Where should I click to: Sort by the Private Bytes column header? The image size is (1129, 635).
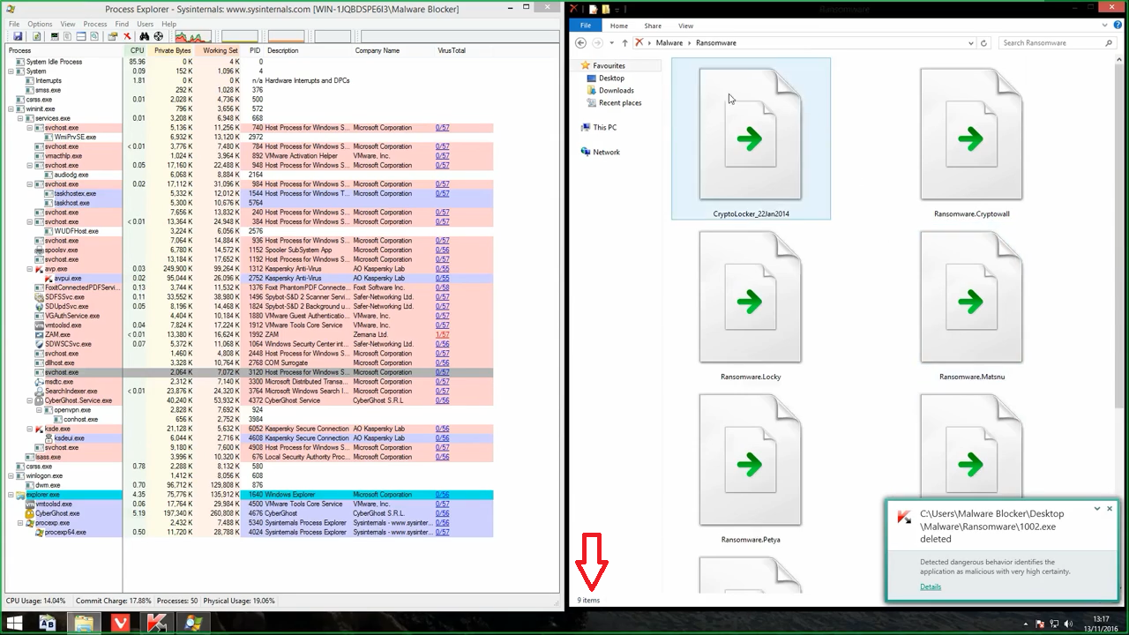coord(173,51)
